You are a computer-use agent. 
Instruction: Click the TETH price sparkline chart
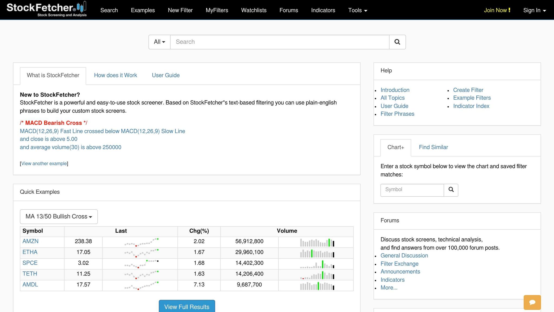(x=141, y=274)
